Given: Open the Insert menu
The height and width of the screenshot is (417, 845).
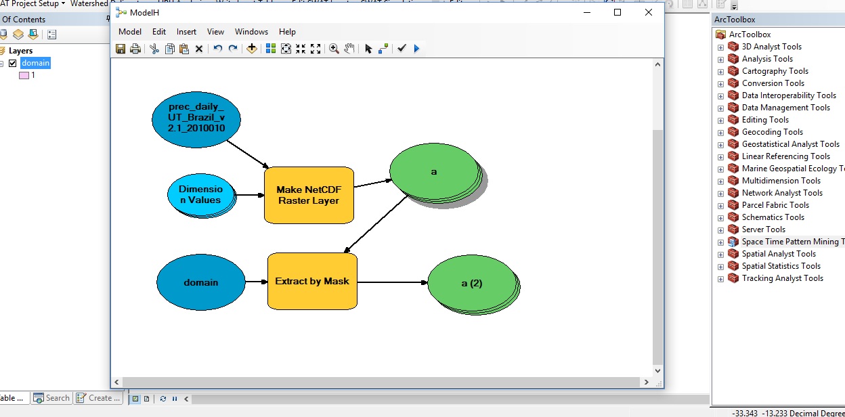Looking at the screenshot, I should pyautogui.click(x=186, y=32).
